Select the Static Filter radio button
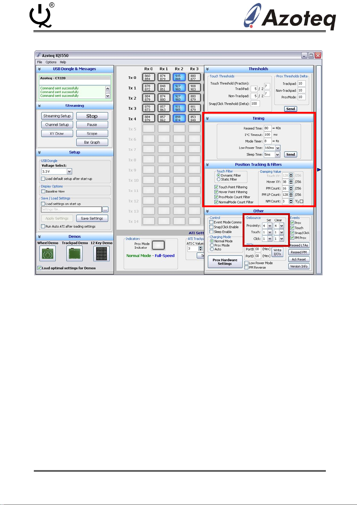The height and width of the screenshot is (505, 357). pos(219,179)
